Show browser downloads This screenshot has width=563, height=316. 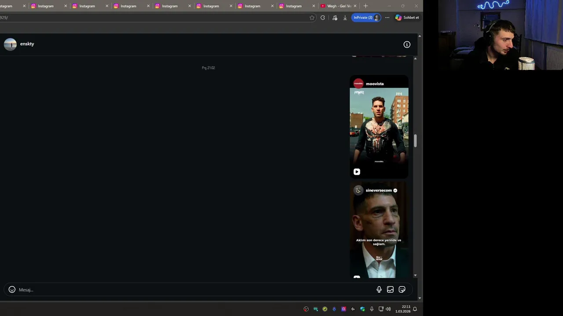pyautogui.click(x=345, y=18)
